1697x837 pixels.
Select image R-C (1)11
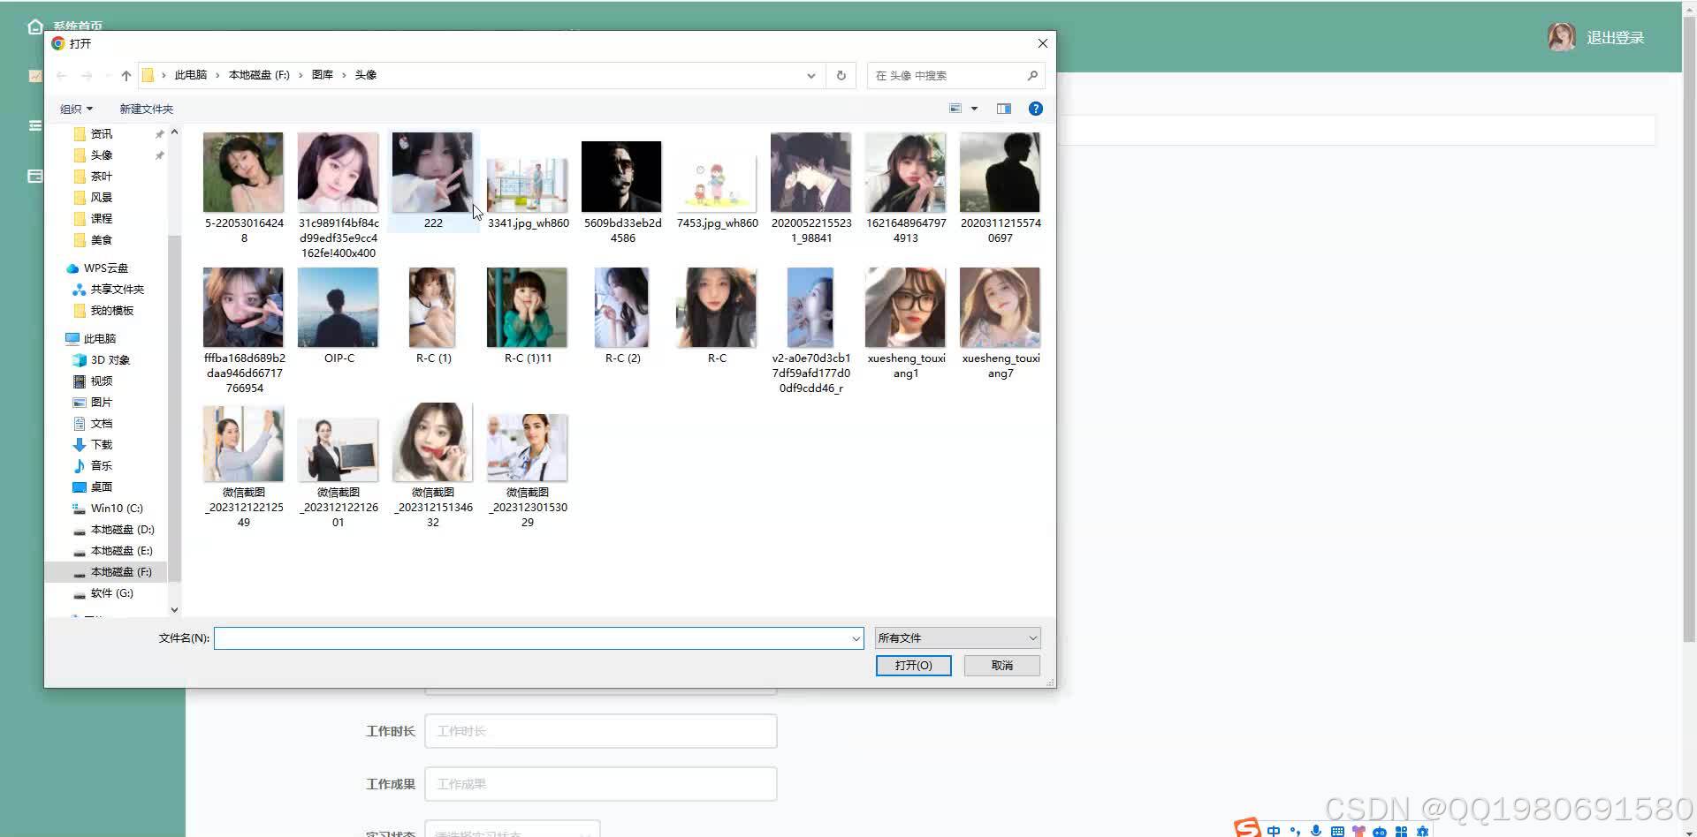[x=528, y=316]
